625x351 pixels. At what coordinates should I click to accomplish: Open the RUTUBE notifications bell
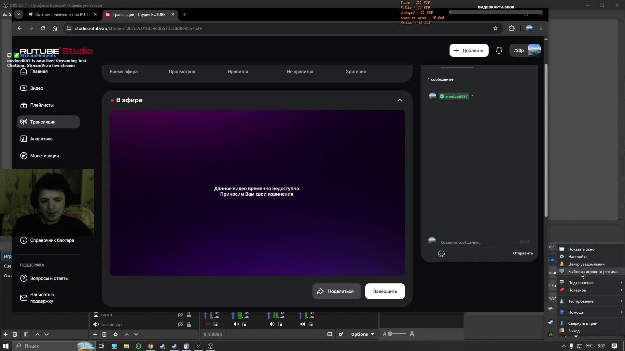pos(499,50)
